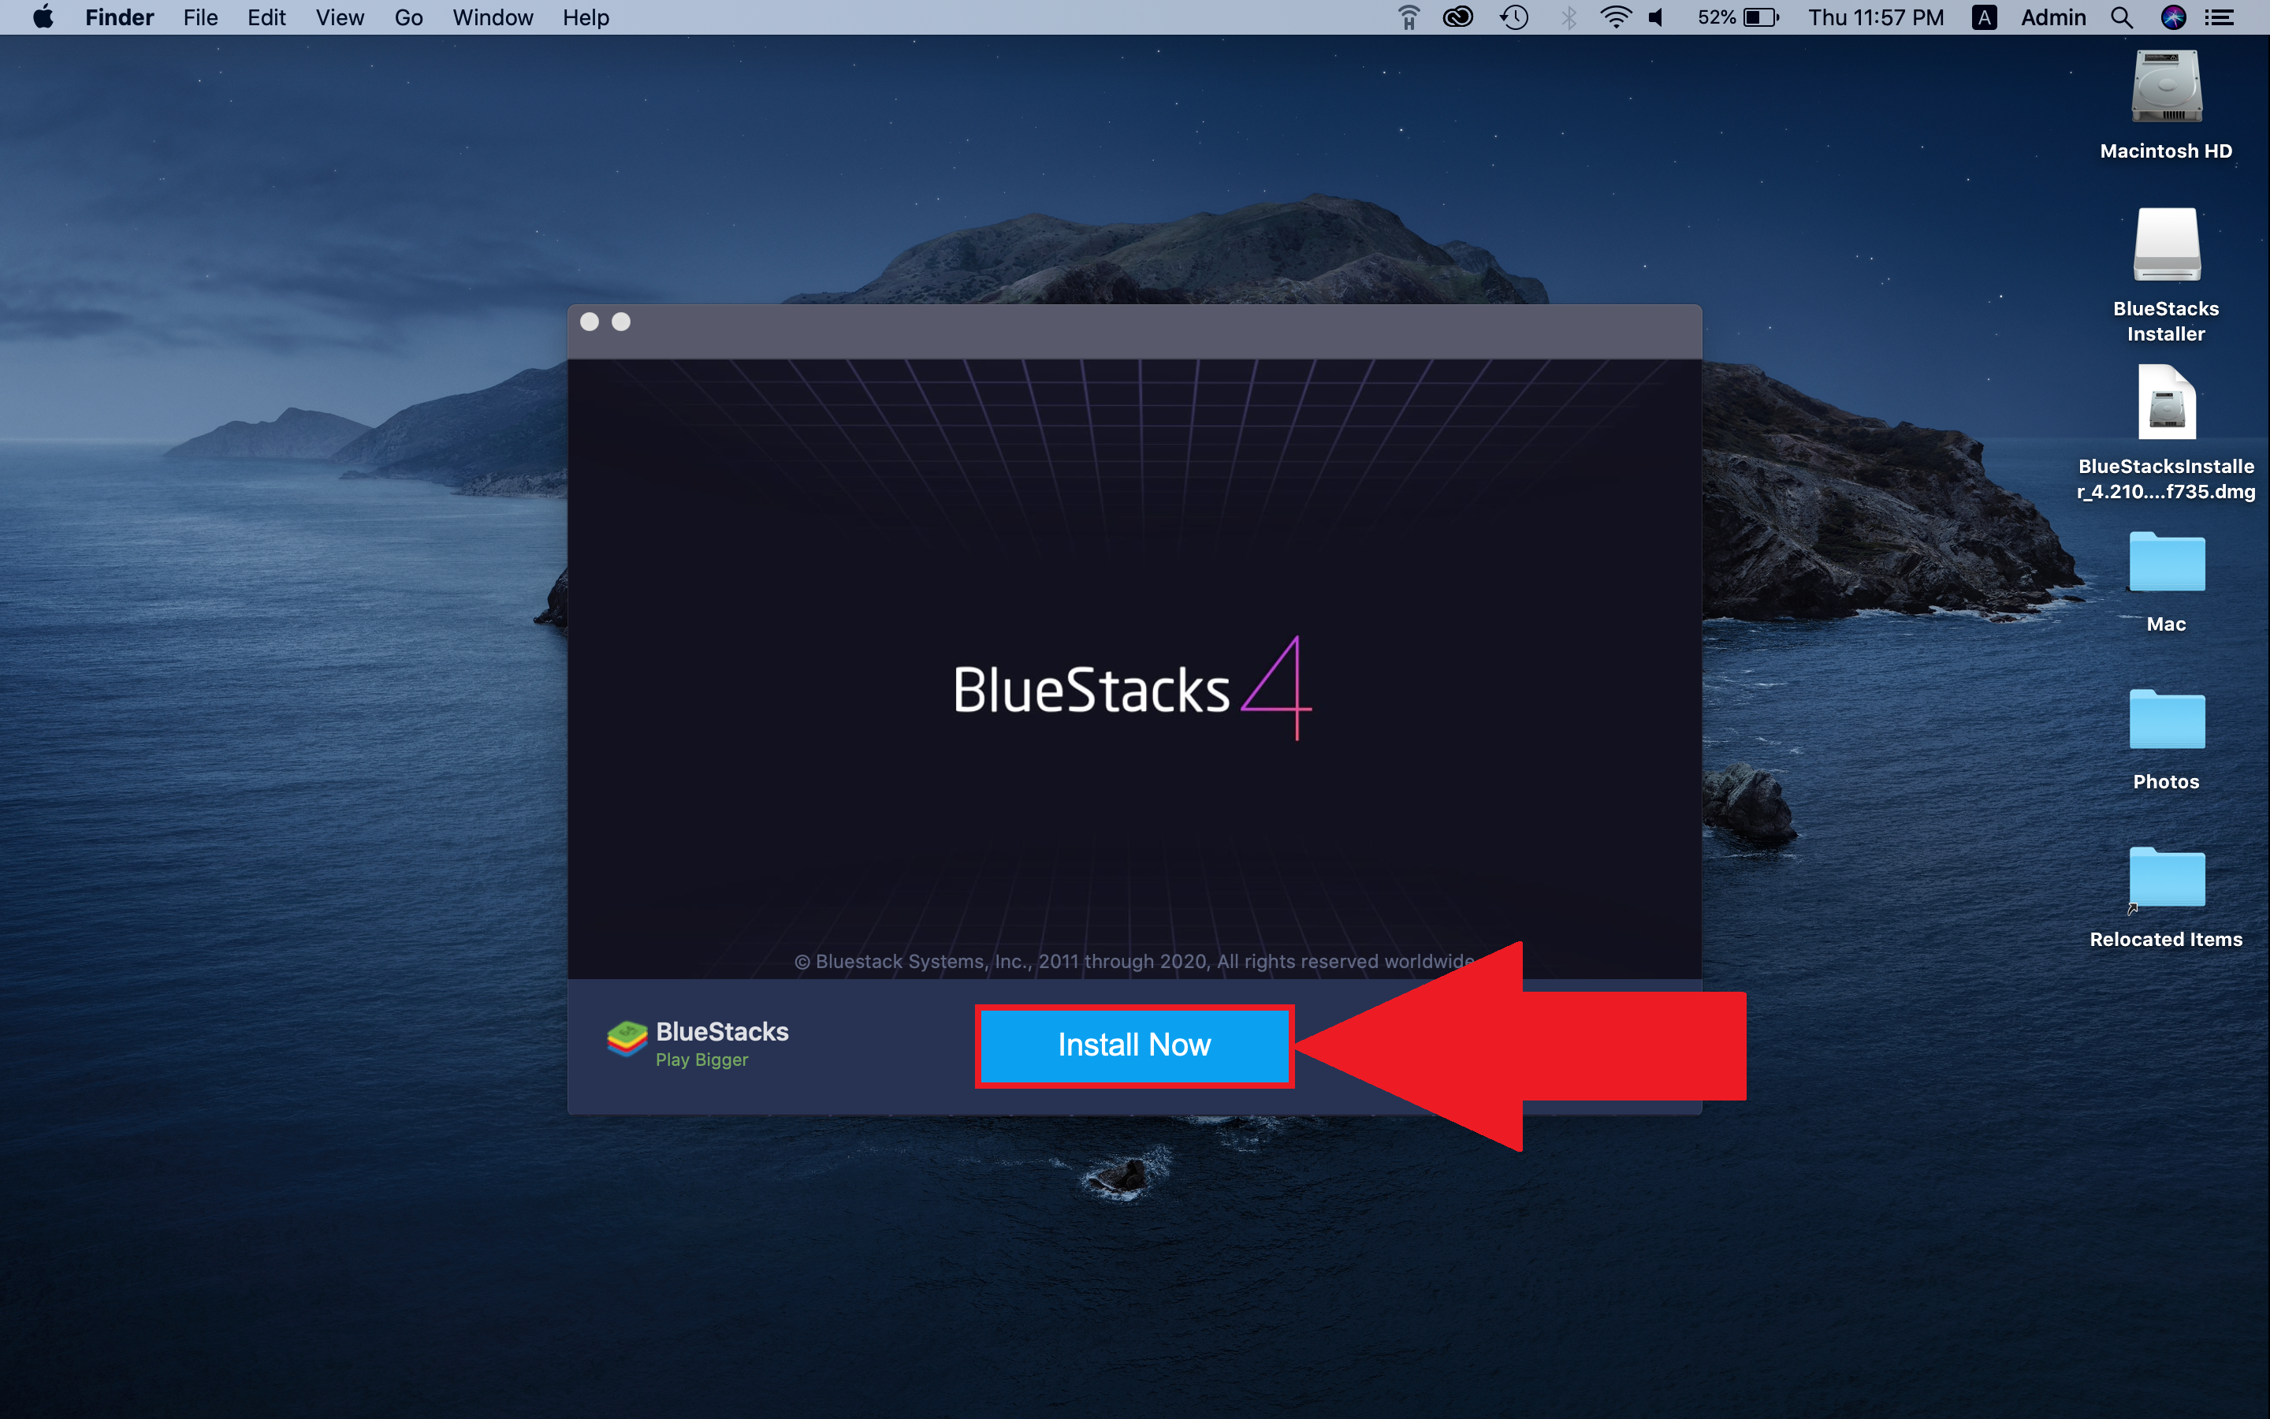
Task: Expand the Edit menu in Finder
Action: [266, 18]
